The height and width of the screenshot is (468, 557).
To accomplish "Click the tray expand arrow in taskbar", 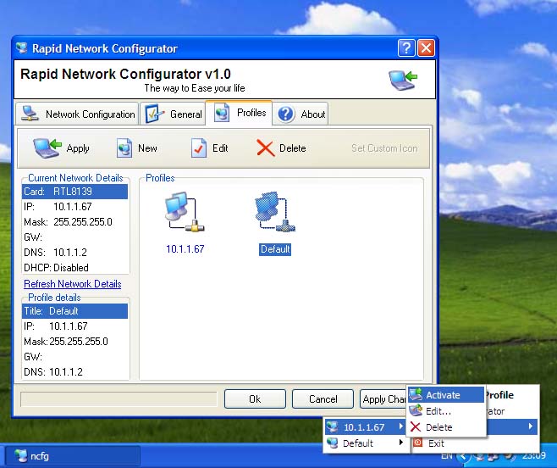I will pos(463,456).
